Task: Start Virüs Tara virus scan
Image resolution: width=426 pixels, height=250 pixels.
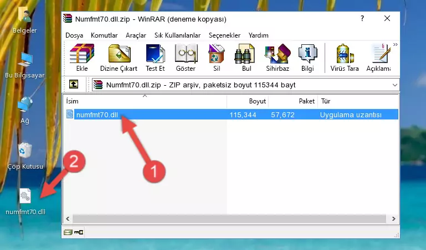Action: point(345,58)
